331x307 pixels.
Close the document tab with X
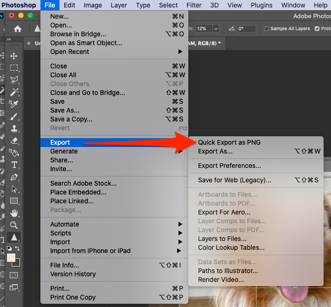[29, 43]
